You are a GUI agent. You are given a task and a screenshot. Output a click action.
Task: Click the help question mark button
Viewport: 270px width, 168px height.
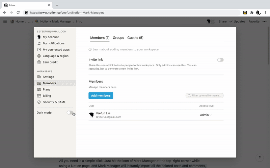[x=260, y=158]
